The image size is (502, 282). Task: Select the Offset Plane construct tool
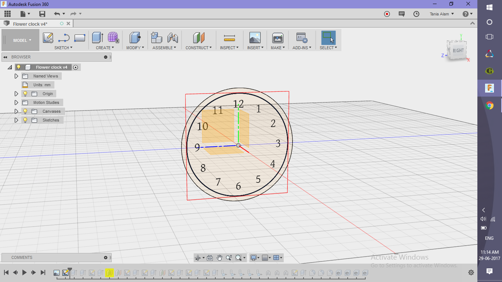tap(198, 38)
